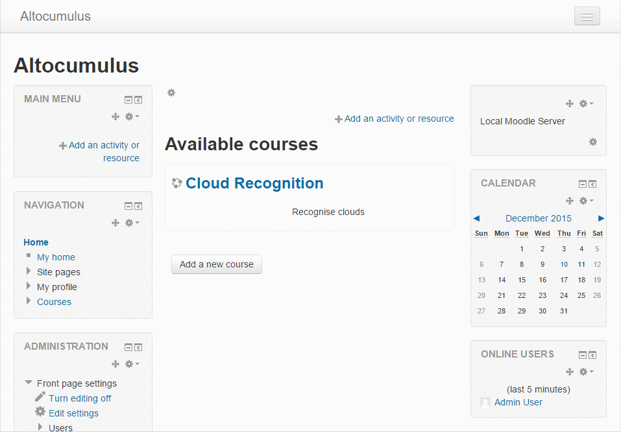621x432 pixels.
Task: Select day 10 in the calendar
Action: (x=564, y=264)
